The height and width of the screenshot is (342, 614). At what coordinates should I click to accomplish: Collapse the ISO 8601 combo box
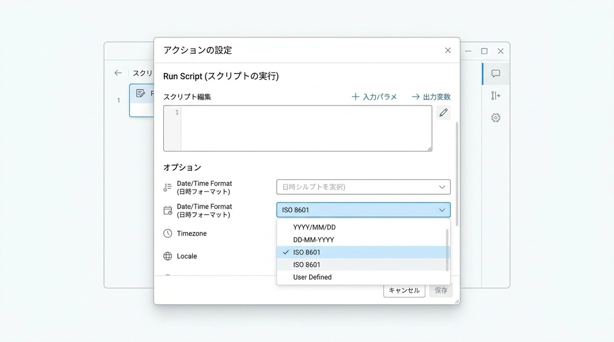pos(442,210)
